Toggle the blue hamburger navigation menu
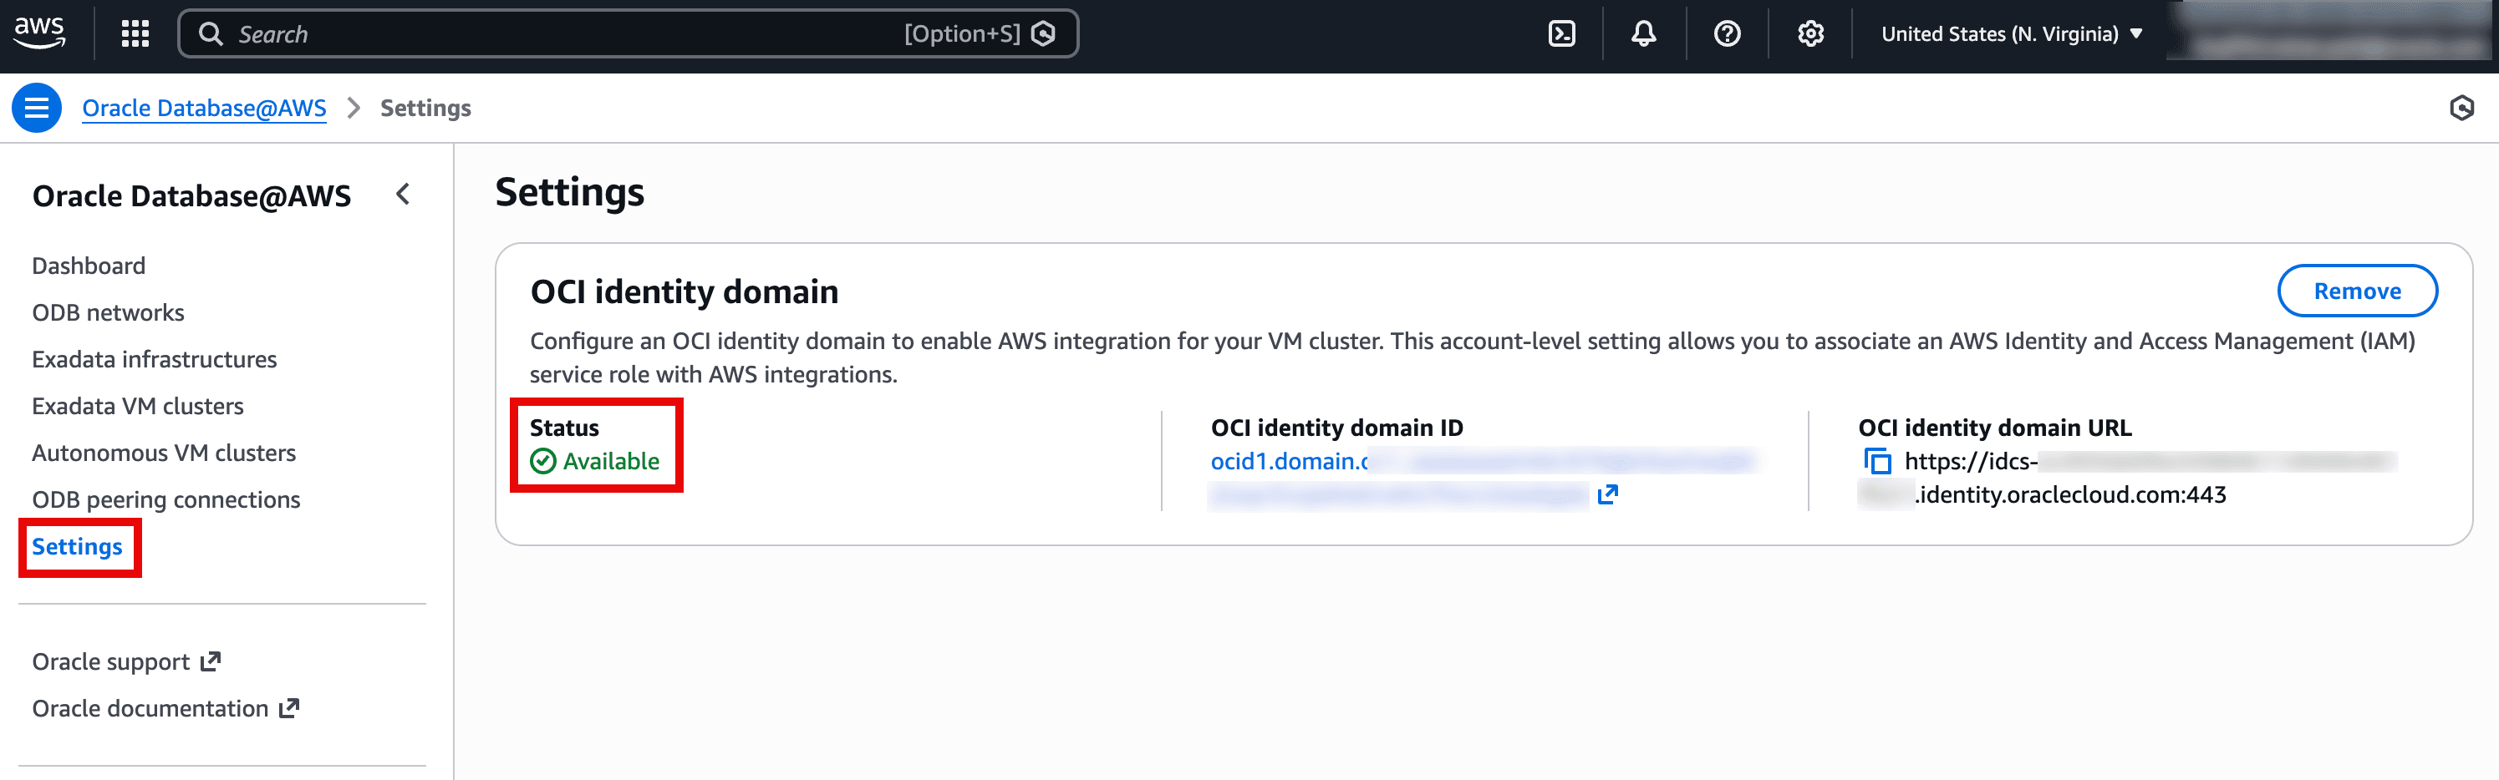This screenshot has width=2499, height=780. coord(37,108)
